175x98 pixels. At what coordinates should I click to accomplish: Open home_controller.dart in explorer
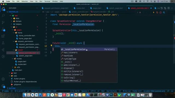(27, 36)
